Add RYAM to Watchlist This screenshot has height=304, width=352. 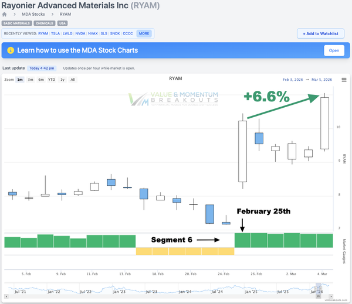320,33
